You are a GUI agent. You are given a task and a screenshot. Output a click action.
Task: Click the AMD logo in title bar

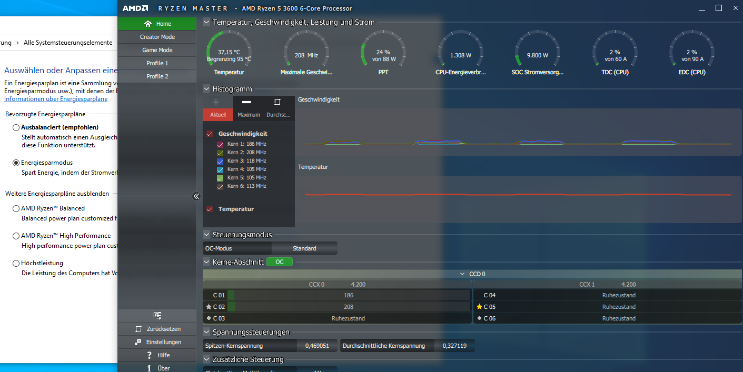135,8
